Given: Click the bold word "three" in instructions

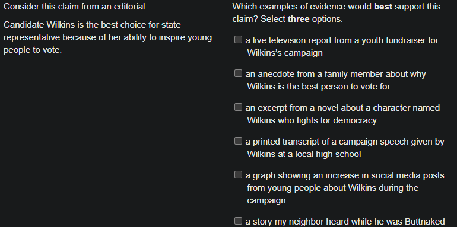Looking at the screenshot, I should [299, 20].
